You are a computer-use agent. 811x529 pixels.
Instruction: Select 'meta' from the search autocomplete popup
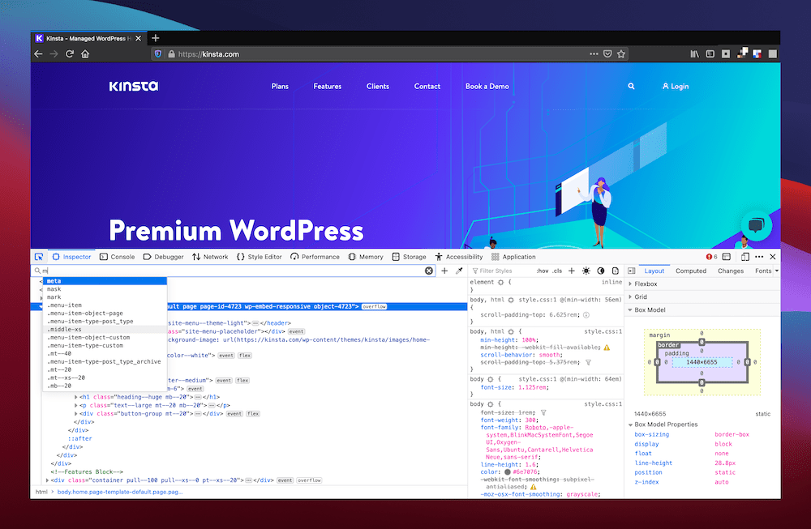point(54,280)
